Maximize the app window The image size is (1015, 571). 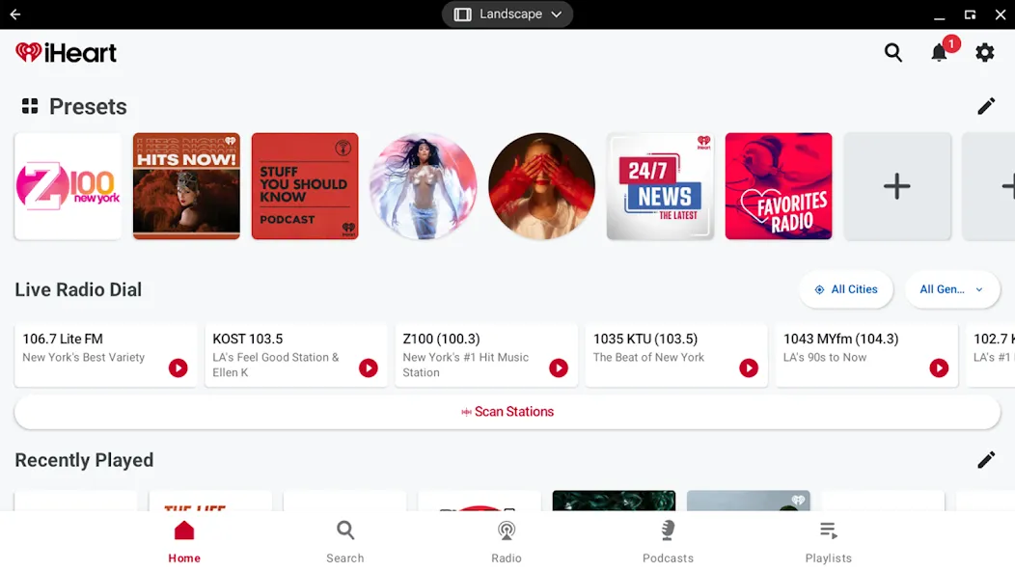(x=970, y=14)
